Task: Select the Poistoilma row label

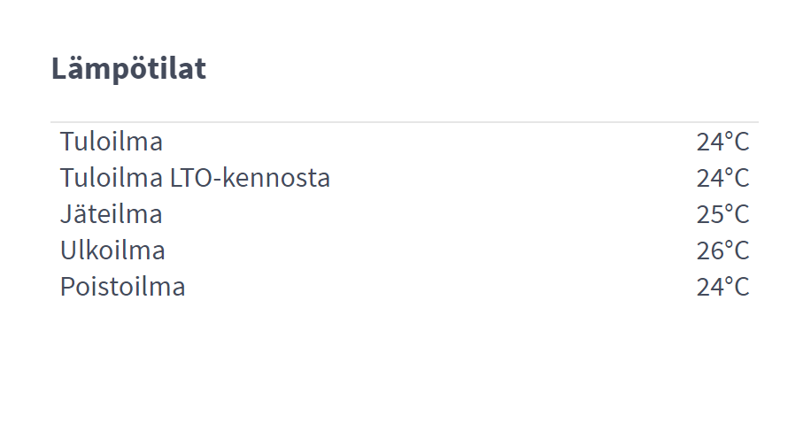Action: pos(122,287)
